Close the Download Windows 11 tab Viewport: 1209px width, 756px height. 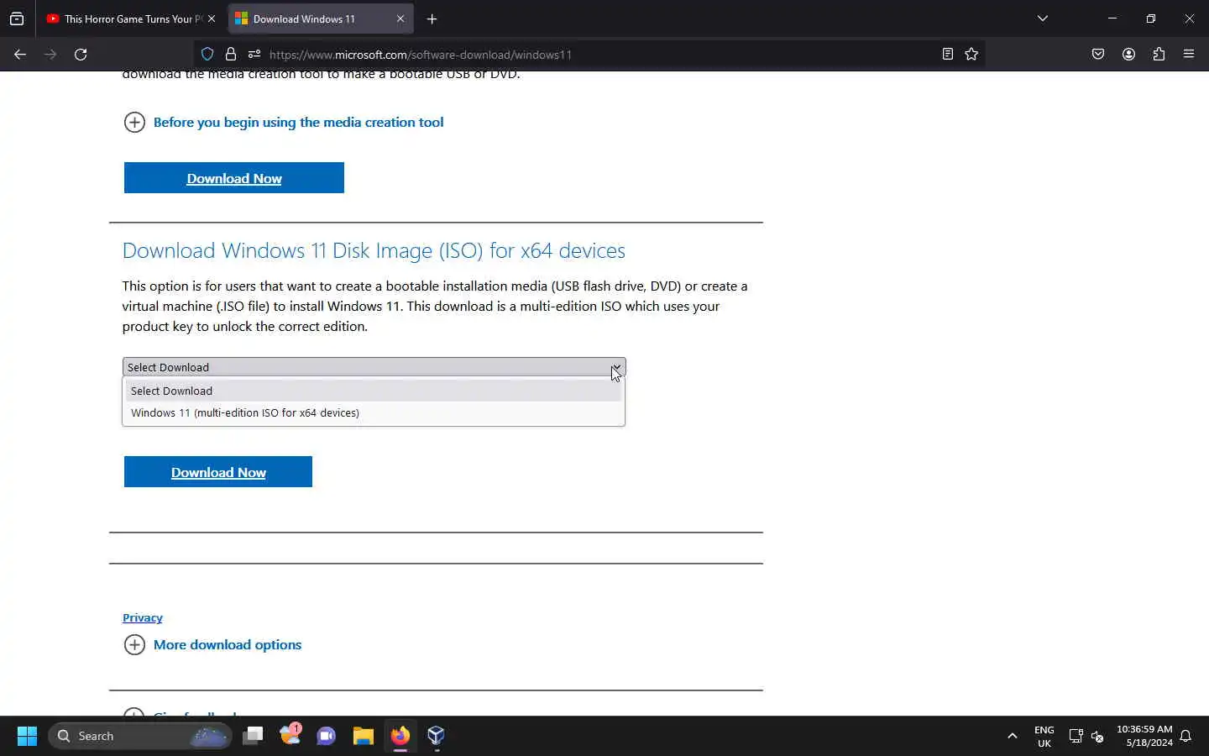pyautogui.click(x=400, y=18)
